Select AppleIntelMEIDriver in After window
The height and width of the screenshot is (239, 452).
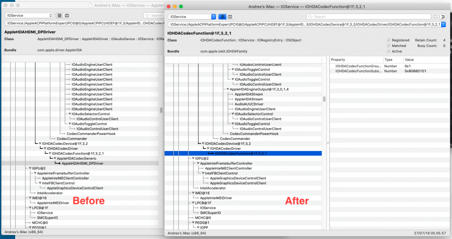pyautogui.click(x=216, y=198)
